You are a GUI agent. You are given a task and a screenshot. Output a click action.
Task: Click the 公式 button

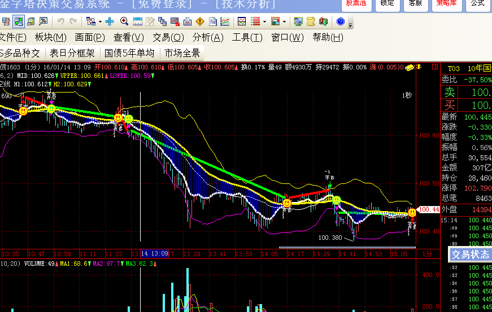click(478, 5)
